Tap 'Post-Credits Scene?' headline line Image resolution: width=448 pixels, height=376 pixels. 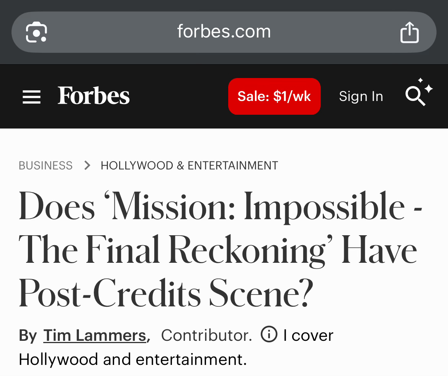coord(166,293)
